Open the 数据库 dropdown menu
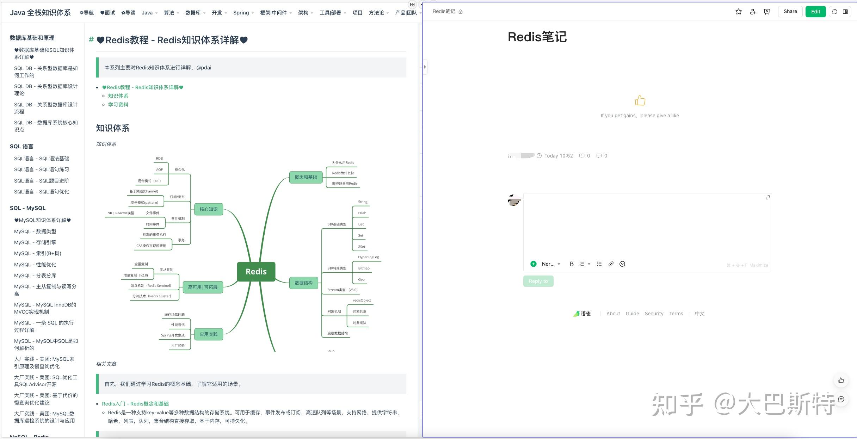Viewport: 857px width, 439px height. [195, 13]
